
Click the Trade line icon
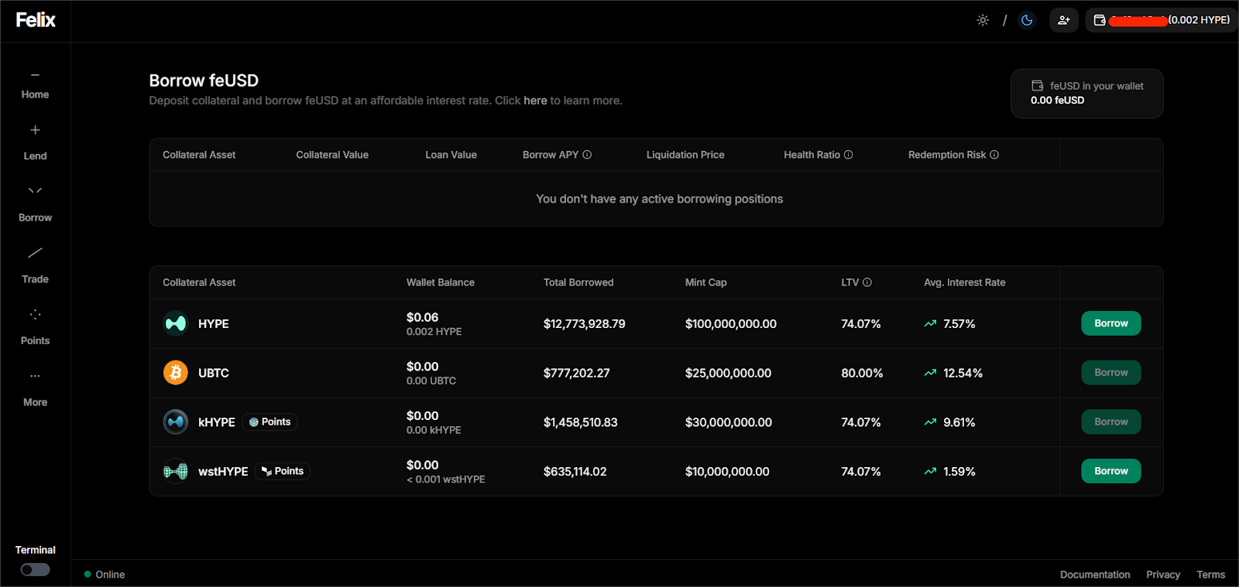(35, 253)
